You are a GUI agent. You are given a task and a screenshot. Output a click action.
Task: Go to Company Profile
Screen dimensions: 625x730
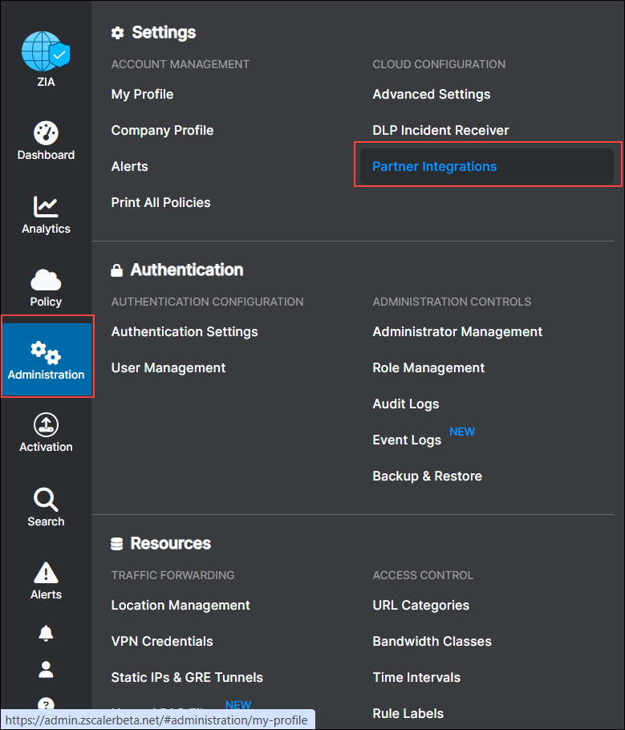click(162, 130)
